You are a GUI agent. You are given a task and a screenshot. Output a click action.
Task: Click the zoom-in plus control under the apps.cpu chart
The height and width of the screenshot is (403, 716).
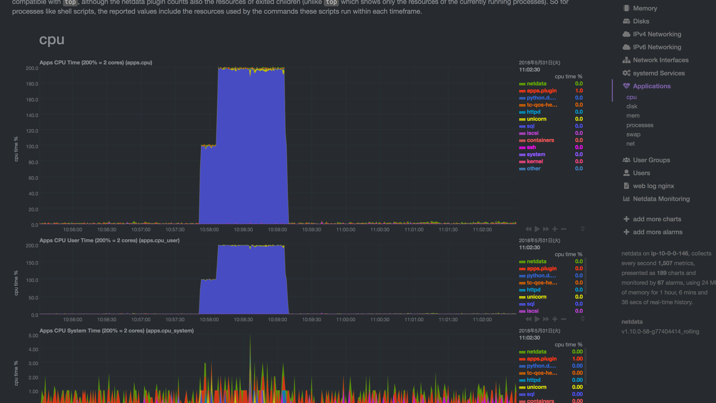click(555, 229)
